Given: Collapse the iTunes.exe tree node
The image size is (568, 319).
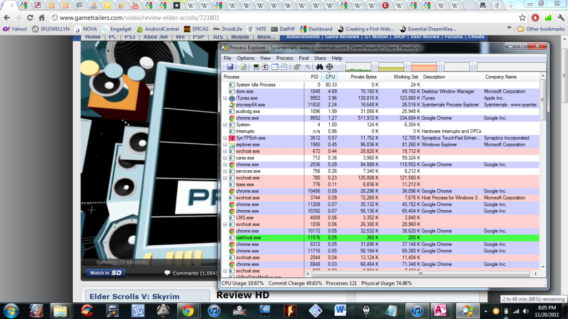Looking at the screenshot, I should pos(225,98).
